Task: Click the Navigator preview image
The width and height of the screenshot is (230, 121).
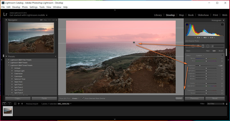Action: coord(31,37)
